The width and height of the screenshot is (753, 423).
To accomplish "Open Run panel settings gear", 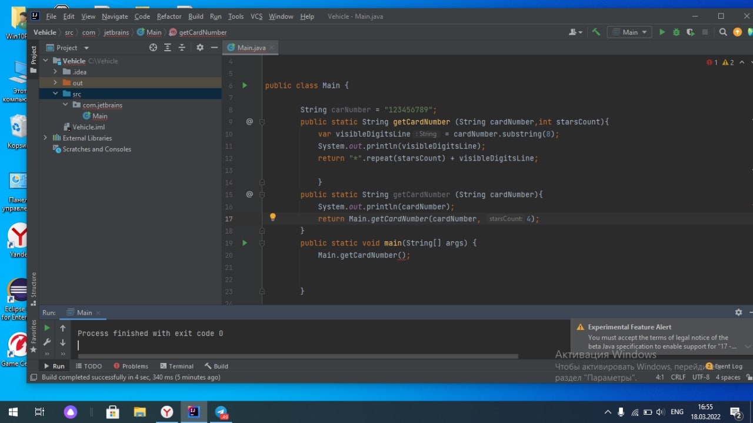I will [x=738, y=312].
